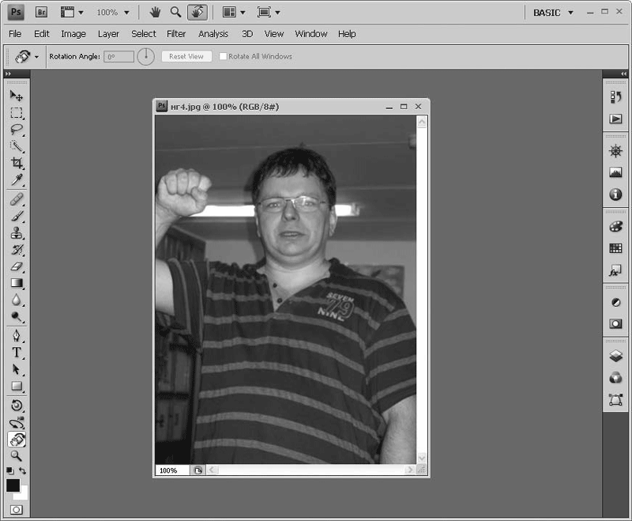Open the Layers panel icon
Screen dimensions: 632x521
(x=615, y=357)
